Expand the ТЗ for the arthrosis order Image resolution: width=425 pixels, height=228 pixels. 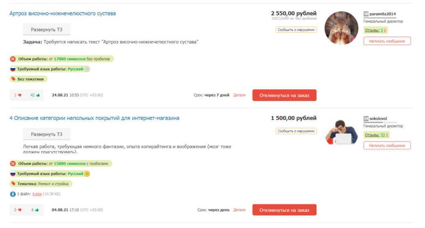tap(46, 30)
